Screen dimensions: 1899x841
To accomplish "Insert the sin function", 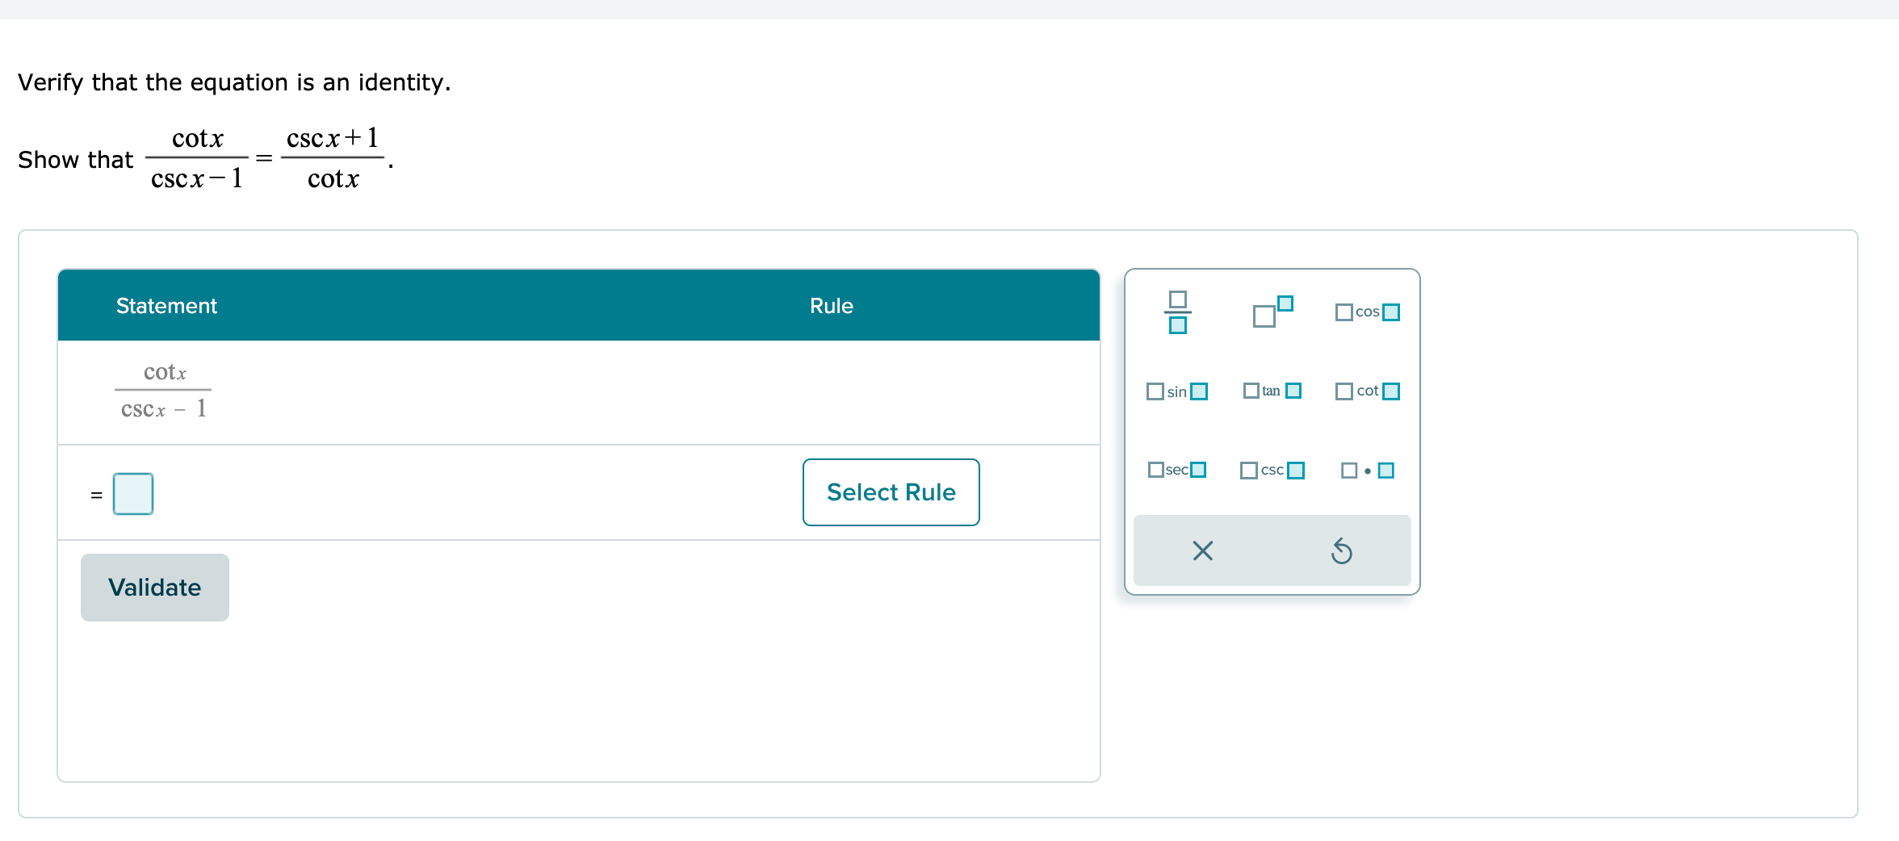I will (x=1176, y=391).
